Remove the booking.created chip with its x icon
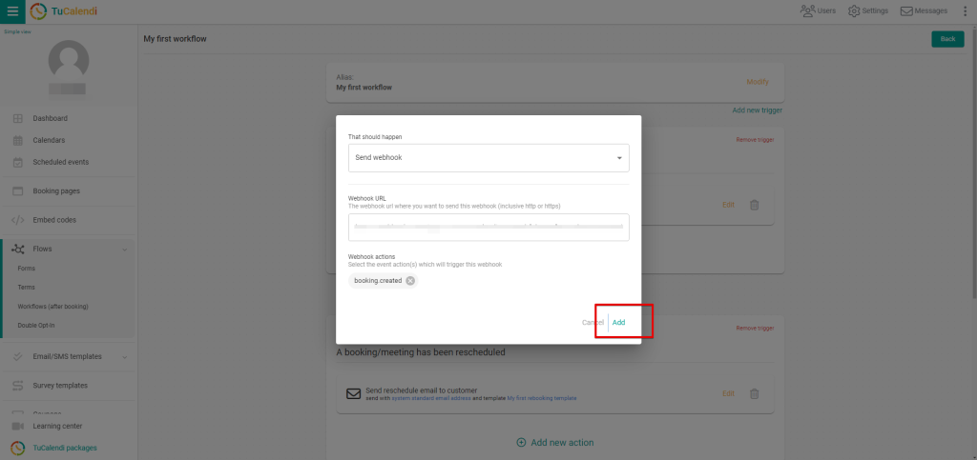Image resolution: width=977 pixels, height=460 pixels. [x=410, y=281]
